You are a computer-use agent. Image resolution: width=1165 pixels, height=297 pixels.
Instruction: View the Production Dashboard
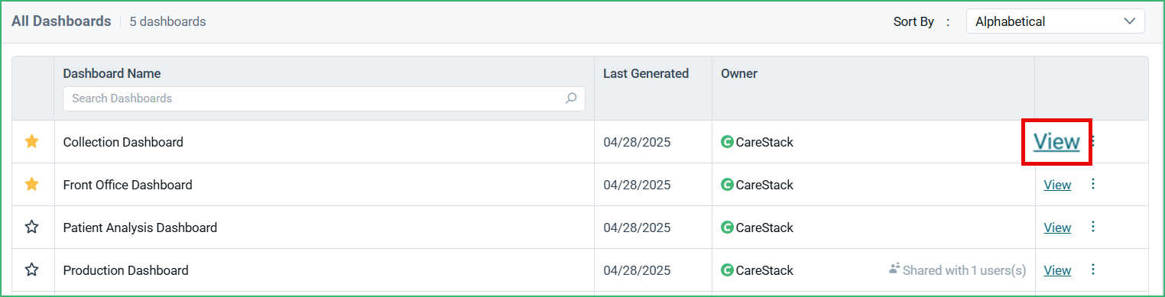pyautogui.click(x=1057, y=270)
